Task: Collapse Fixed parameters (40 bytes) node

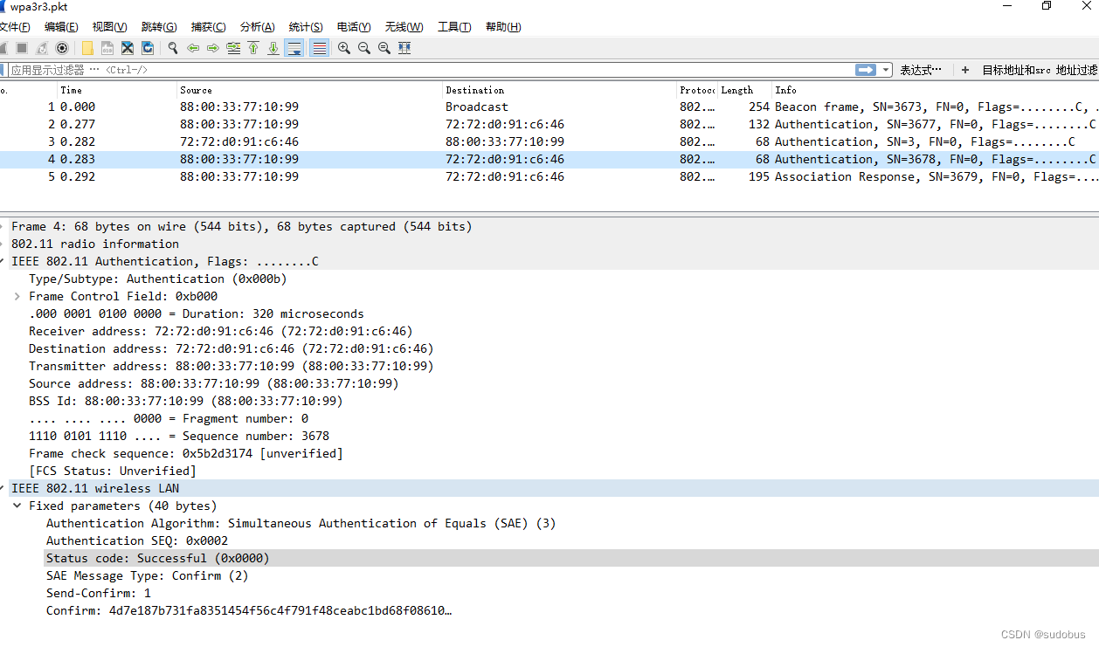Action: click(x=17, y=506)
